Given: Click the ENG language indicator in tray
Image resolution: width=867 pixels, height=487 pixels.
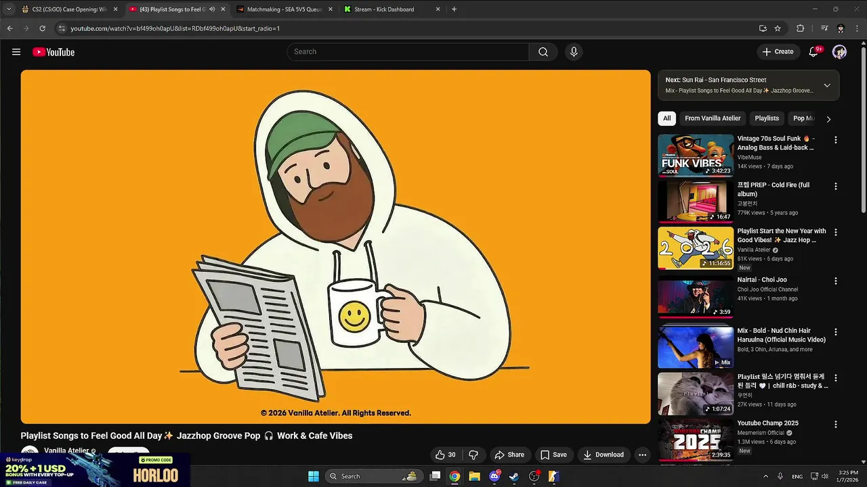Looking at the screenshot, I should [797, 476].
